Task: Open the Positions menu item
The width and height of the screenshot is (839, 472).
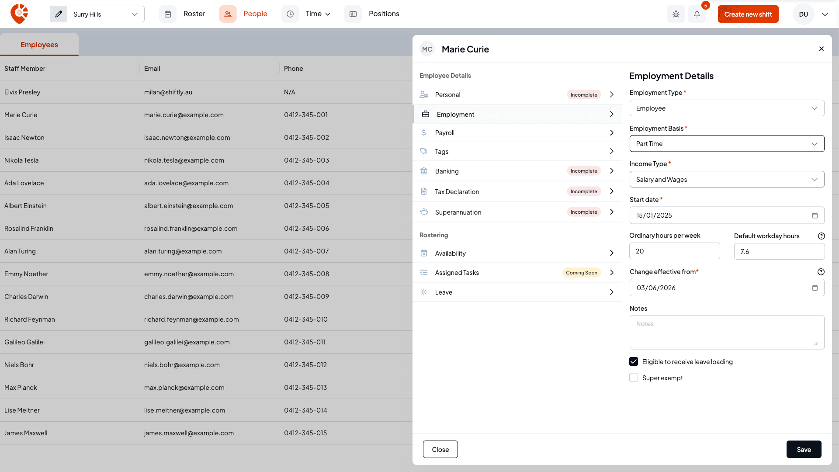Action: (x=384, y=14)
